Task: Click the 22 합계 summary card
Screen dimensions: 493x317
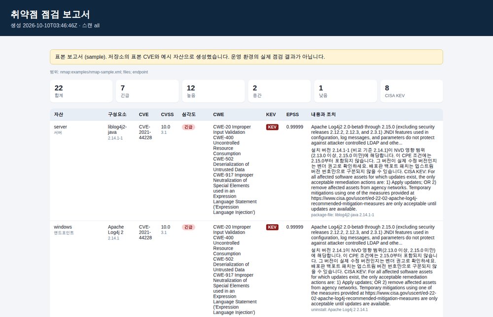Action: (x=81, y=91)
